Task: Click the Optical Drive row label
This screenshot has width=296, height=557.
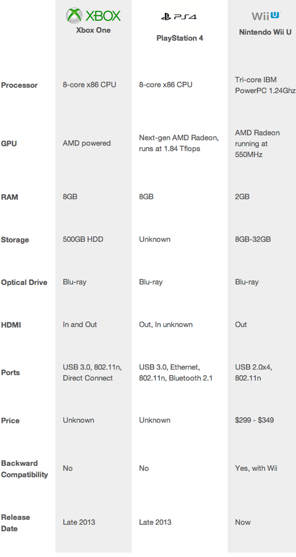Action: (x=24, y=283)
